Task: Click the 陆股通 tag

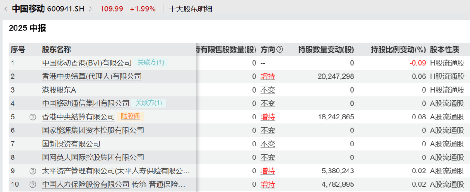Action: pyautogui.click(x=130, y=116)
